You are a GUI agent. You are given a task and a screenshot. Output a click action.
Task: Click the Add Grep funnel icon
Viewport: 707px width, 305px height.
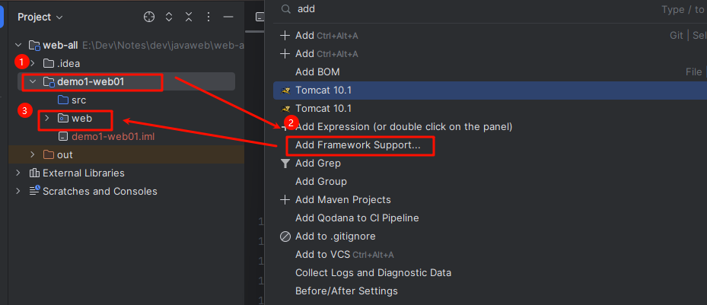click(285, 164)
